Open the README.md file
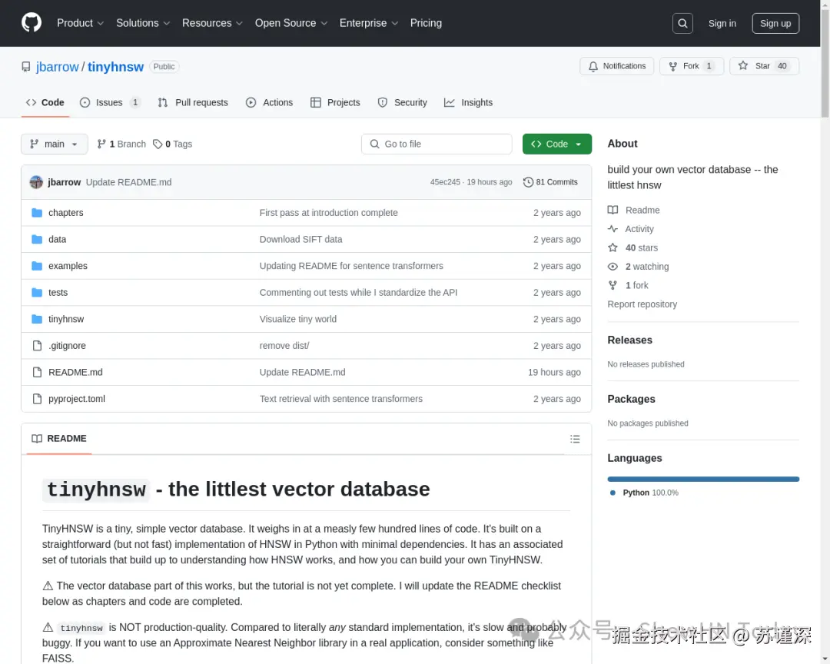This screenshot has width=830, height=664. point(75,372)
